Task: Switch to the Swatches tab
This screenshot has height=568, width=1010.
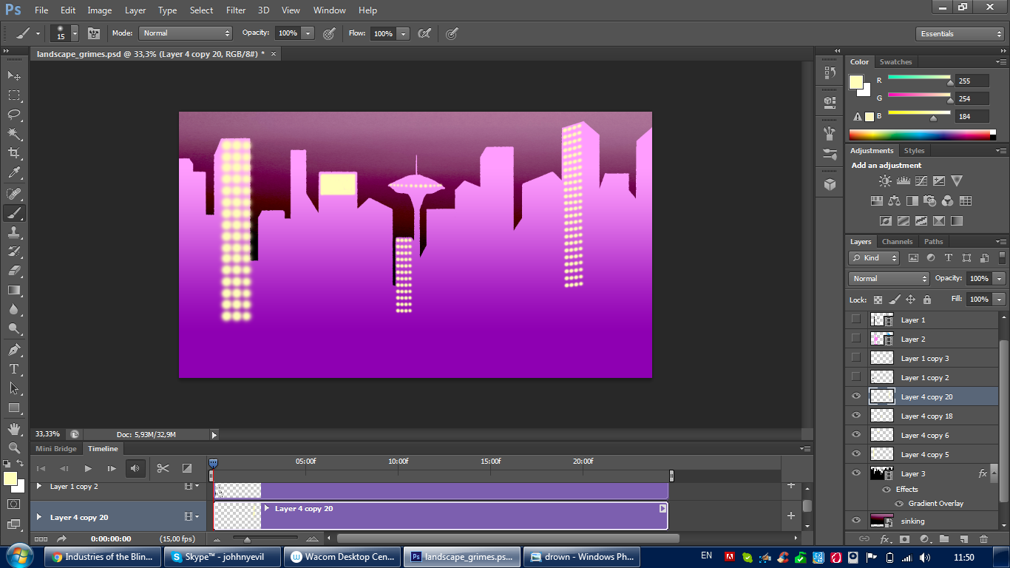Action: pos(895,62)
